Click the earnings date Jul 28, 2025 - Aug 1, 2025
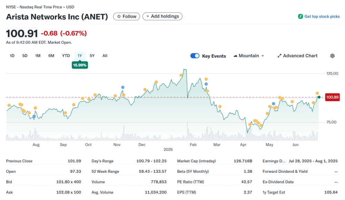The width and height of the screenshot is (345, 200). [x=313, y=161]
